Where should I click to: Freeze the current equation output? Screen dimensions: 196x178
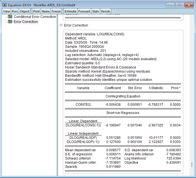(56, 11)
